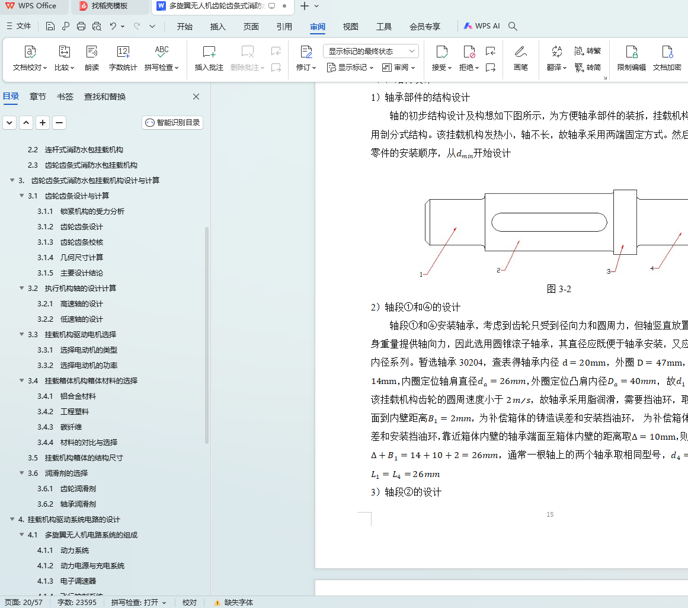Viewport: 688px width, 608px height.
Task: Select the 画笔 pen tool
Action: 520,58
